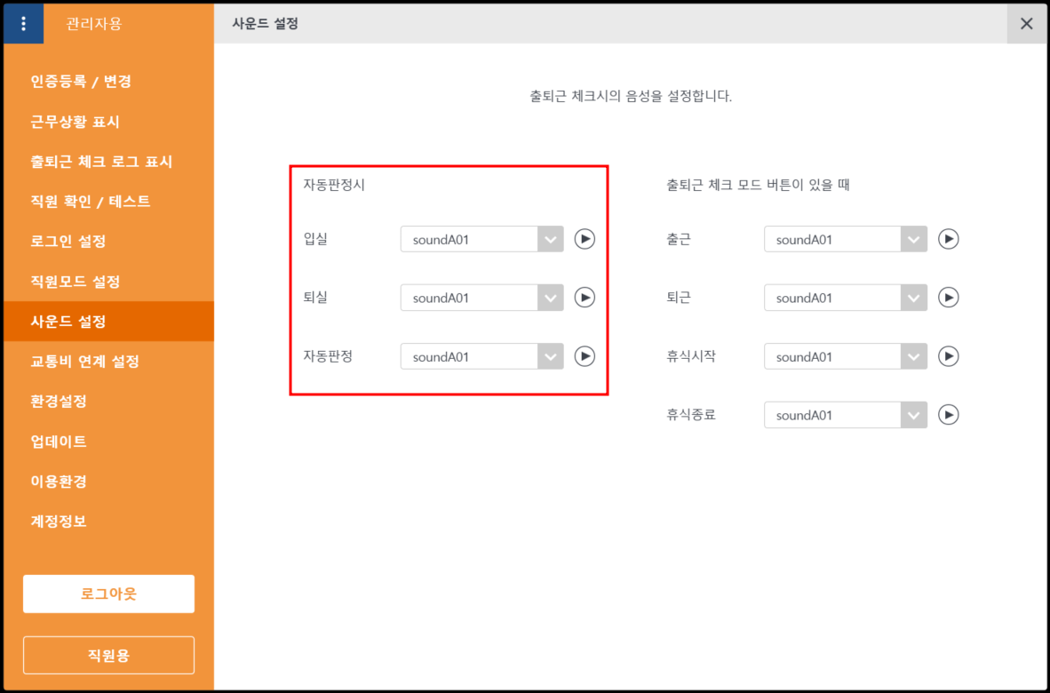Click the 로그아웃 button
The height and width of the screenshot is (693, 1050).
pyautogui.click(x=108, y=593)
